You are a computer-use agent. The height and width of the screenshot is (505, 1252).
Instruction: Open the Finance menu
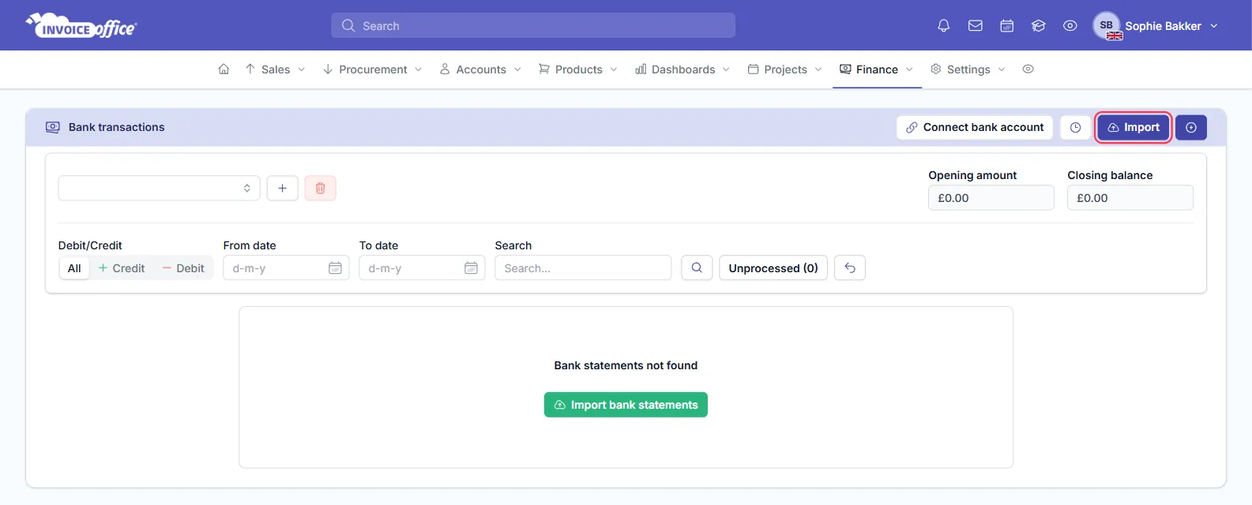point(877,69)
